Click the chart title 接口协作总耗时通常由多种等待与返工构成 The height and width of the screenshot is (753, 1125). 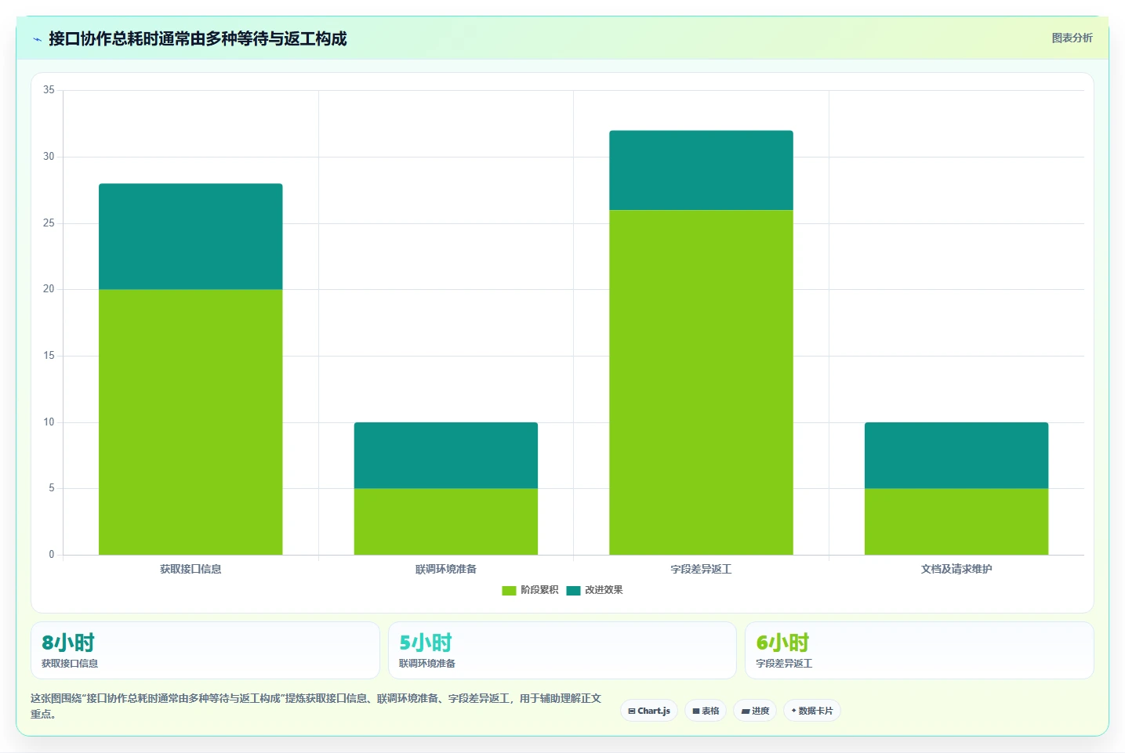coord(198,39)
